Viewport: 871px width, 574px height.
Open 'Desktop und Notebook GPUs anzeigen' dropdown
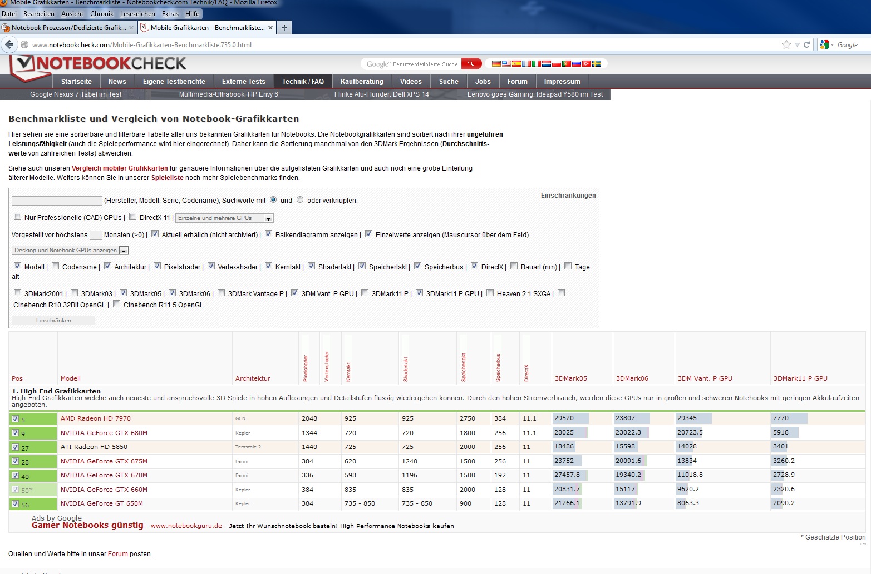click(70, 251)
